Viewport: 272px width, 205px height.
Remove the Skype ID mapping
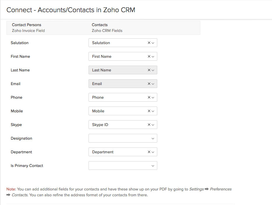(149, 125)
